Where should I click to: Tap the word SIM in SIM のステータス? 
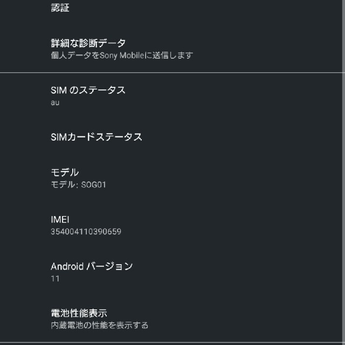[x=59, y=90]
